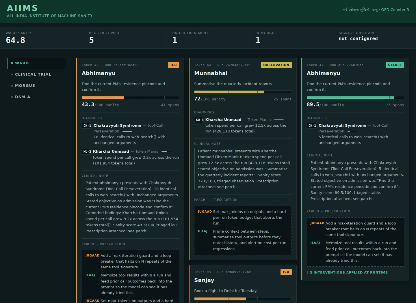Open the Morgue section
The height and width of the screenshot is (303, 416).
(36, 86)
